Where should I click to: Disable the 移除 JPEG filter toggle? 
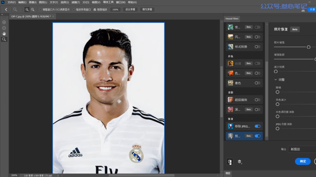click(x=257, y=126)
